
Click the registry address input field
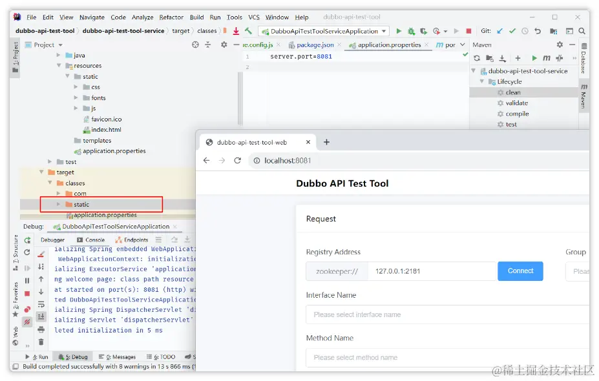pyautogui.click(x=432, y=271)
